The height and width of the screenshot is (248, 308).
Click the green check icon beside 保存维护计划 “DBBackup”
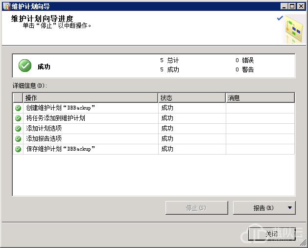[18, 149]
